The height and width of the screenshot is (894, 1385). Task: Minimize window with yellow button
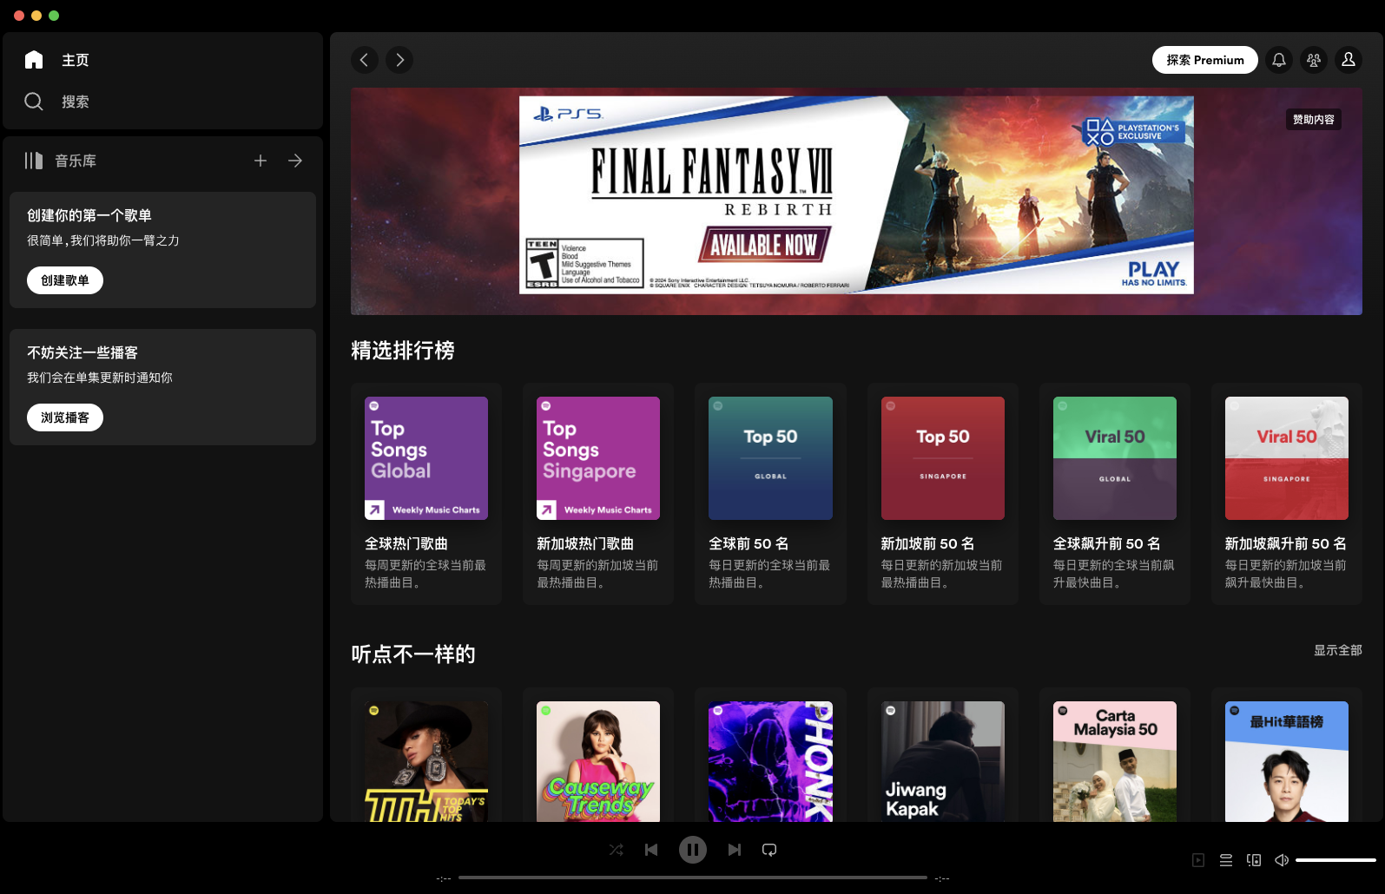[x=36, y=16]
